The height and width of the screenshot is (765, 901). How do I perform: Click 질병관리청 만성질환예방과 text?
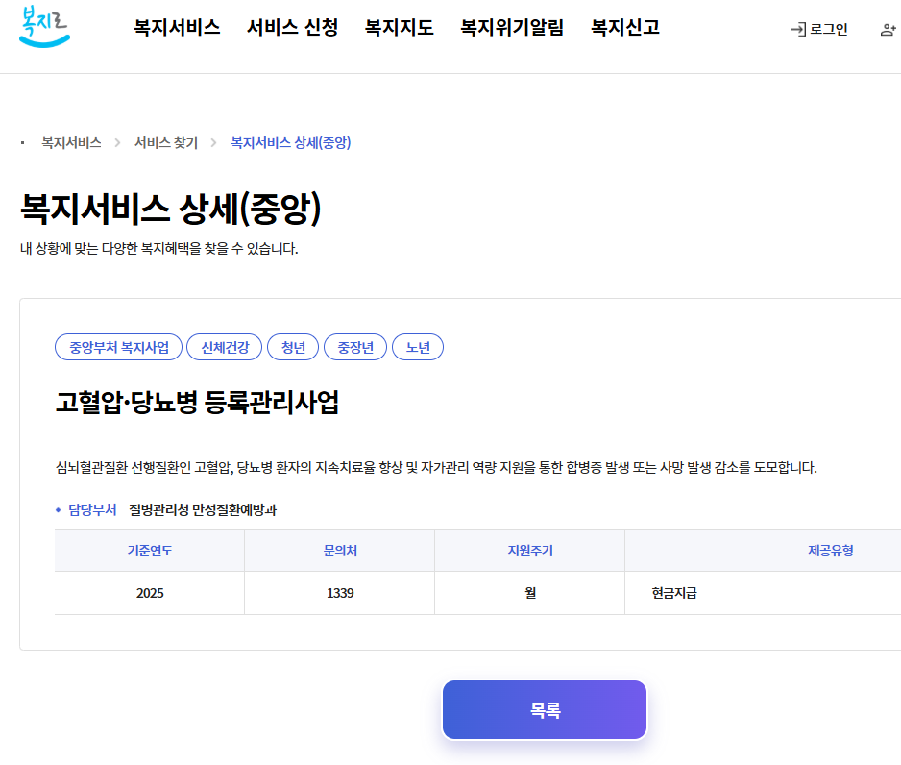(x=203, y=509)
